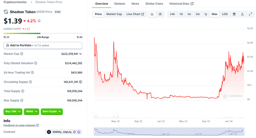
Task: Click the #302 rank badge
Action: click(x=57, y=12)
